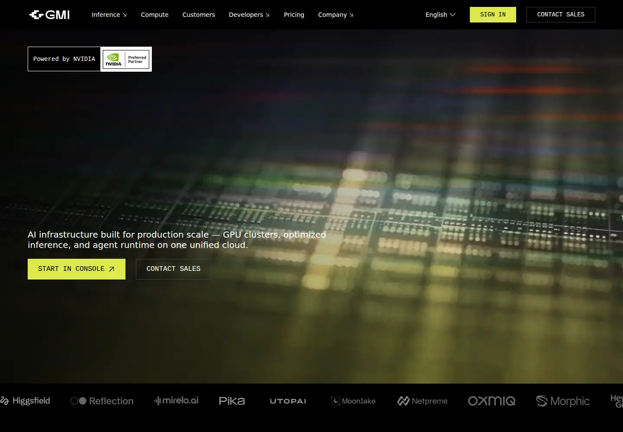Click the yellow SIGN IN button
This screenshot has width=623, height=432.
pyautogui.click(x=493, y=15)
